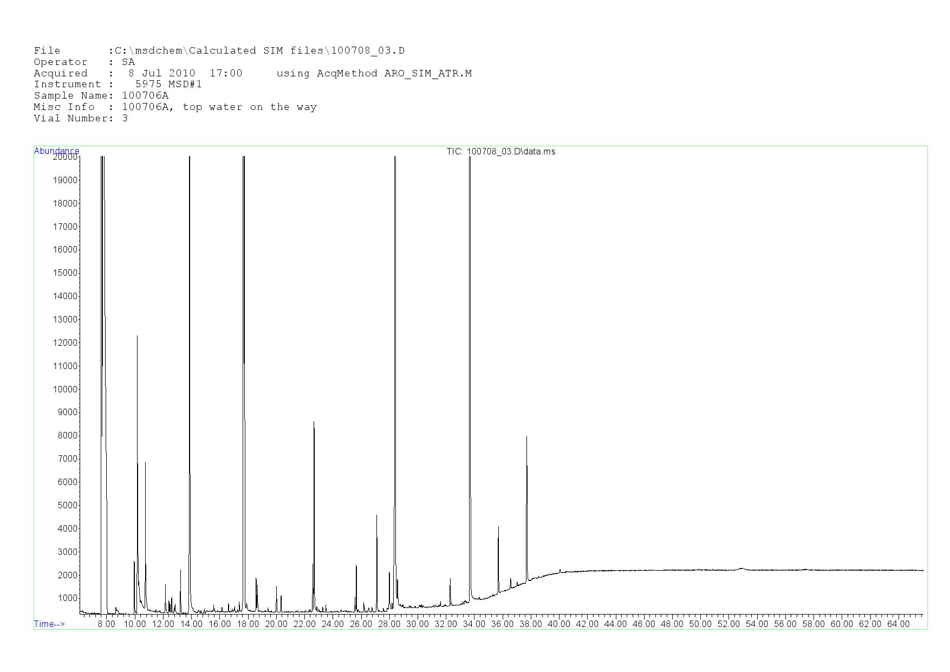Click the Sample Name header line

pos(101,95)
